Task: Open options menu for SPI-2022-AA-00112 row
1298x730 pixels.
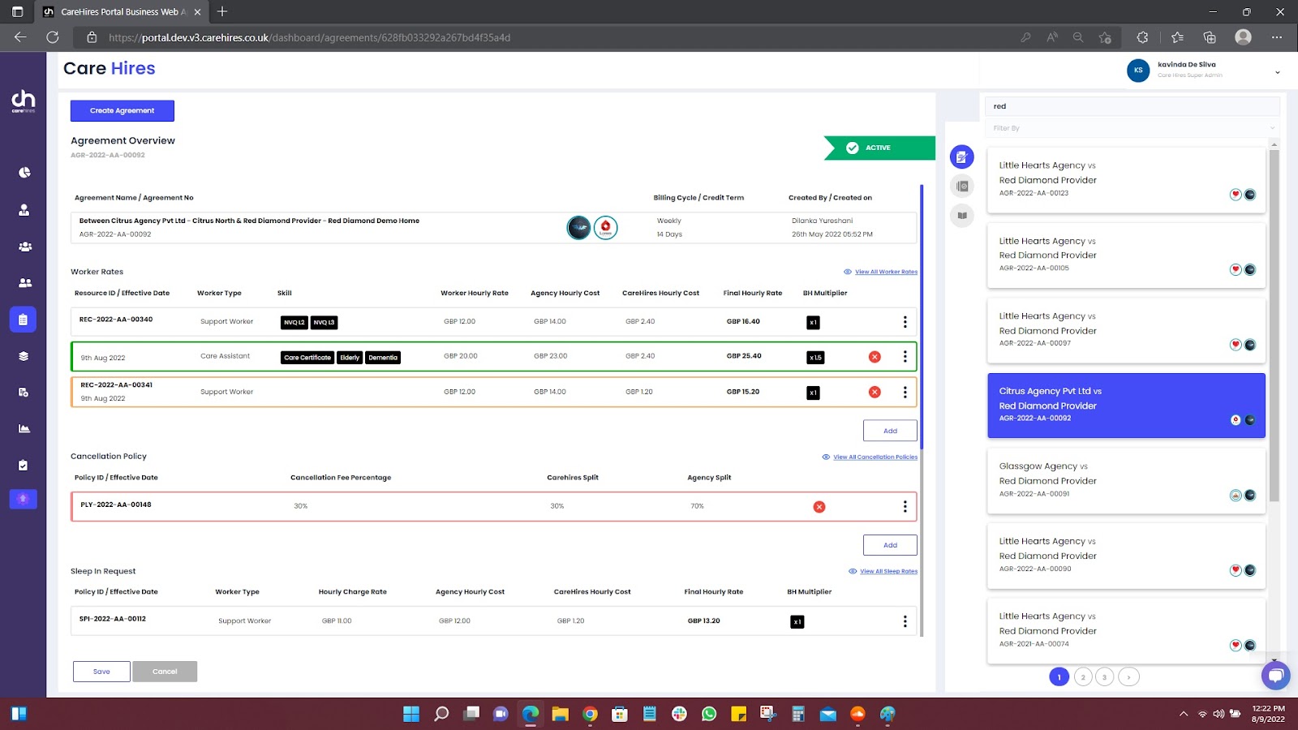Action: [x=905, y=621]
